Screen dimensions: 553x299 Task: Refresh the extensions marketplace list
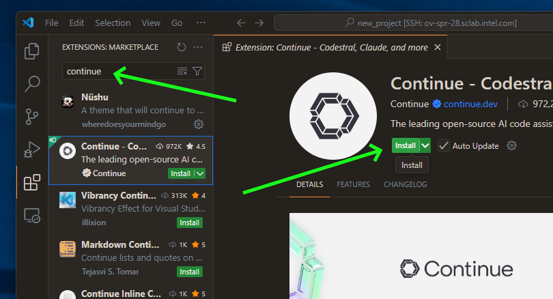(181, 47)
